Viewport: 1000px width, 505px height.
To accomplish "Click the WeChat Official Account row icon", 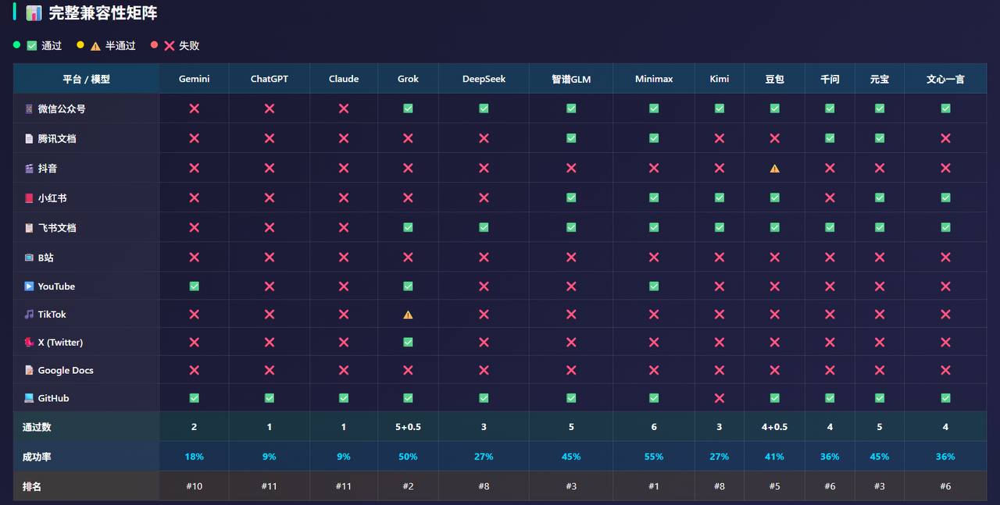I will 29,109.
